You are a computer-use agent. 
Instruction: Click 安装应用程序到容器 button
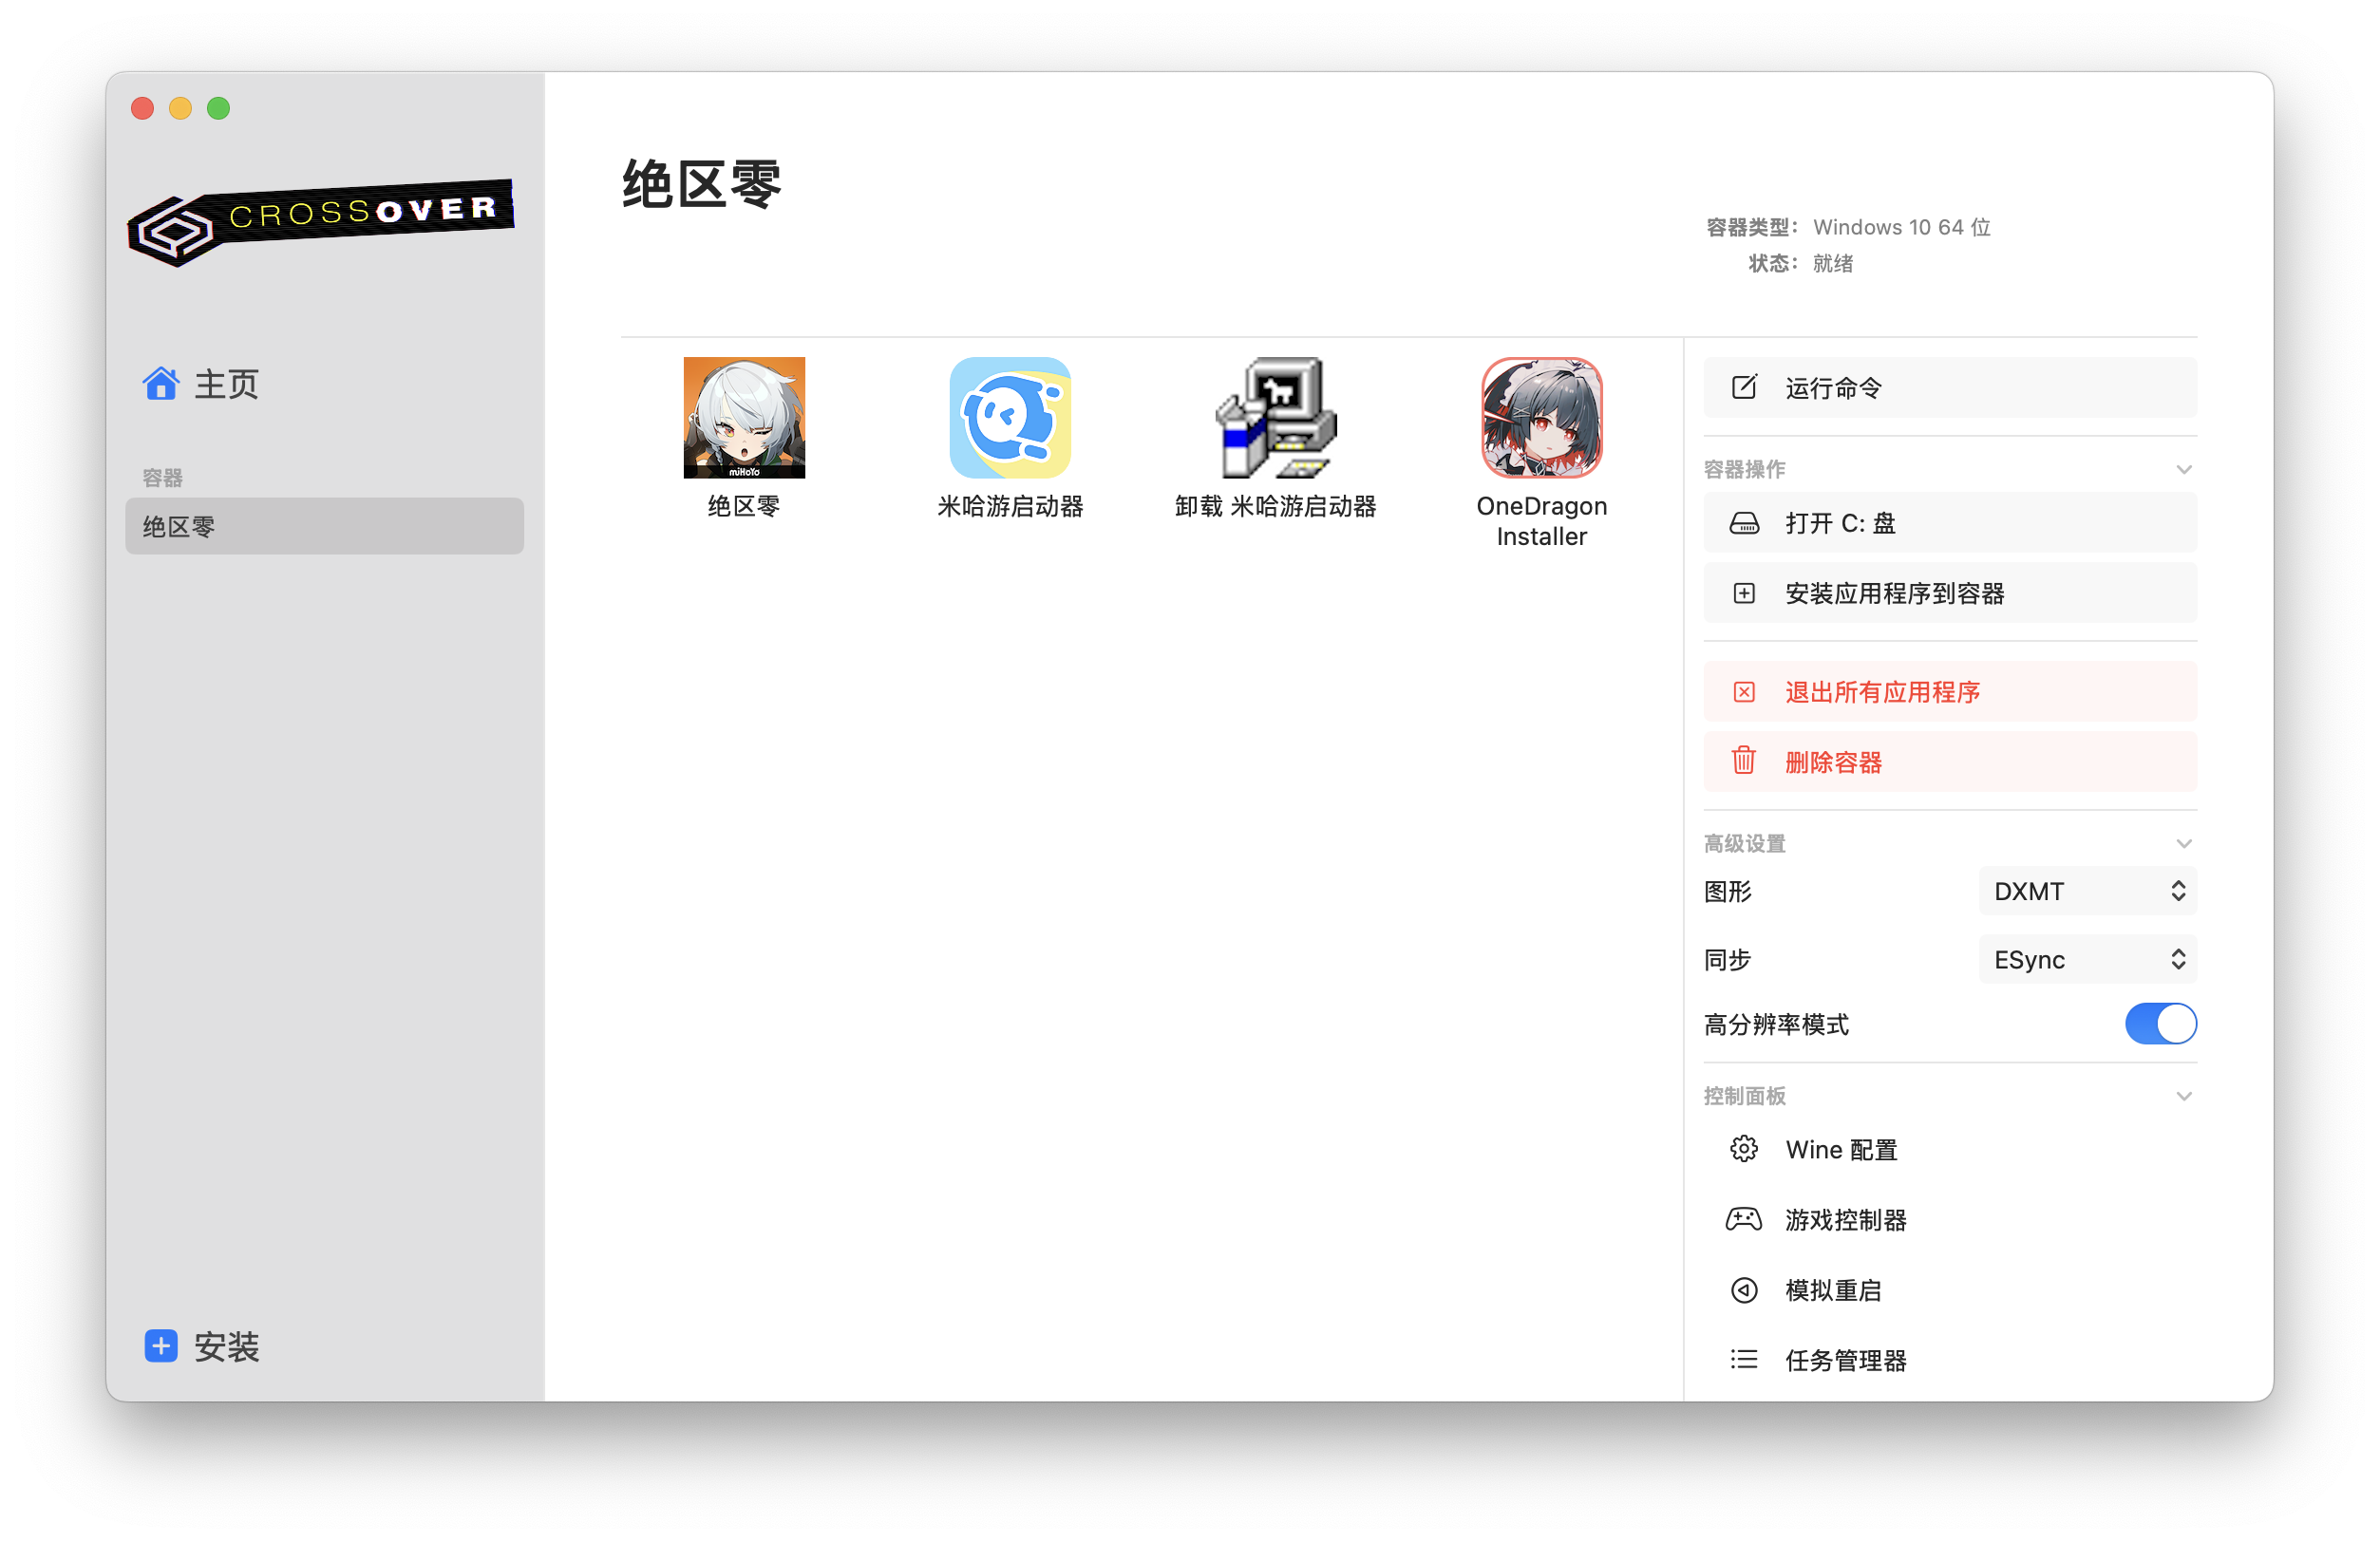click(1950, 594)
